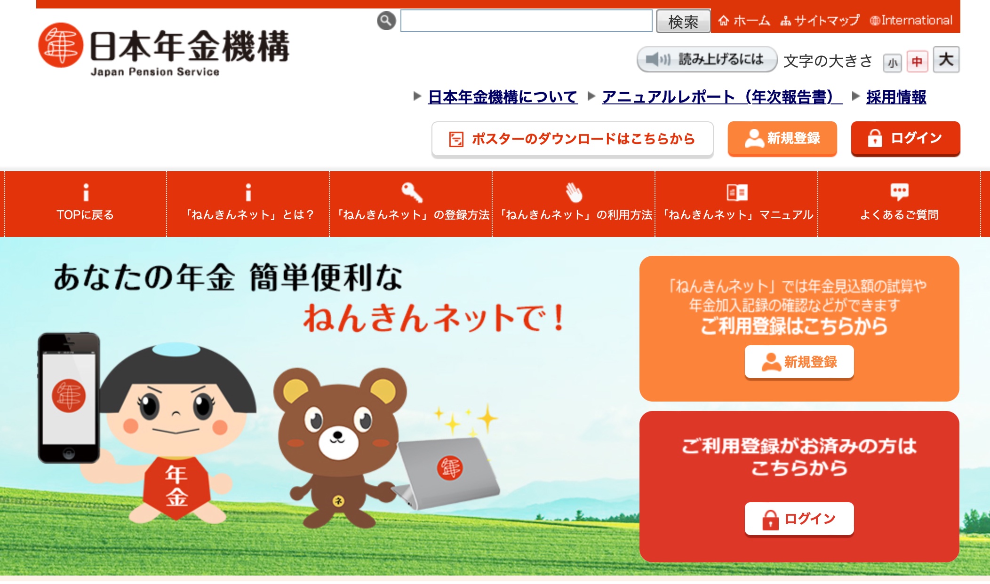
Task: Click the Japan Pension Service tagline
Action: 155,72
